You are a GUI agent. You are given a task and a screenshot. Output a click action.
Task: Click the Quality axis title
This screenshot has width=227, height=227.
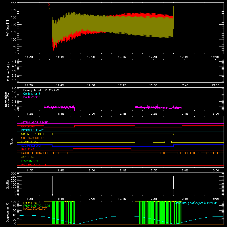click(8, 184)
